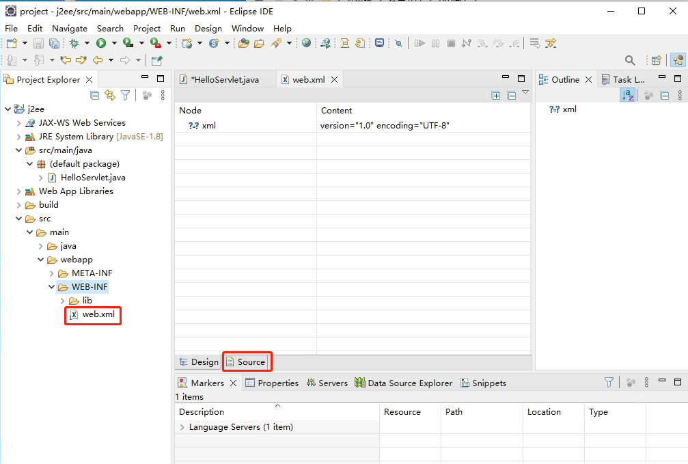The height and width of the screenshot is (464, 688).
Task: Sort markers by Description column header
Action: [x=277, y=412]
